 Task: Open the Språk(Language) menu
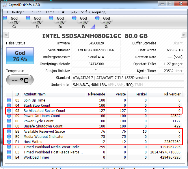[x=94, y=12]
